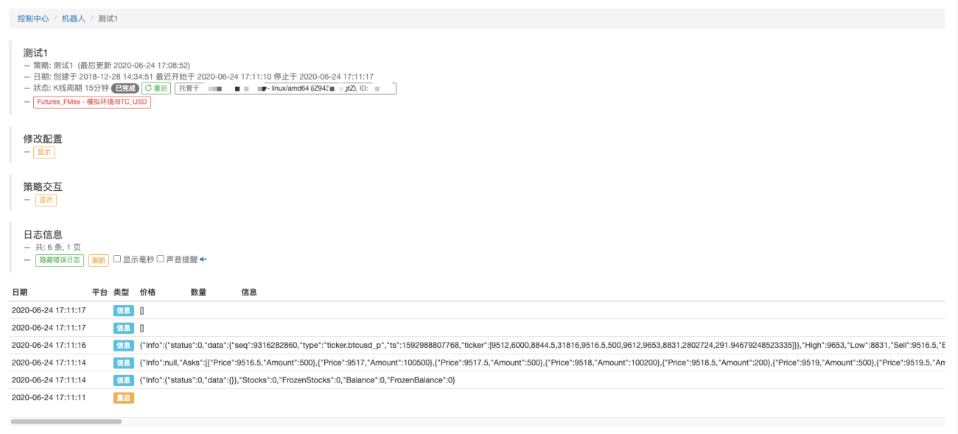Click the 信息 badge on the first log row

click(124, 310)
